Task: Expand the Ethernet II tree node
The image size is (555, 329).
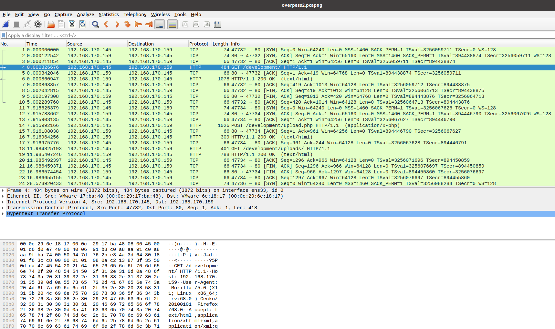Action: pyautogui.click(x=3, y=196)
